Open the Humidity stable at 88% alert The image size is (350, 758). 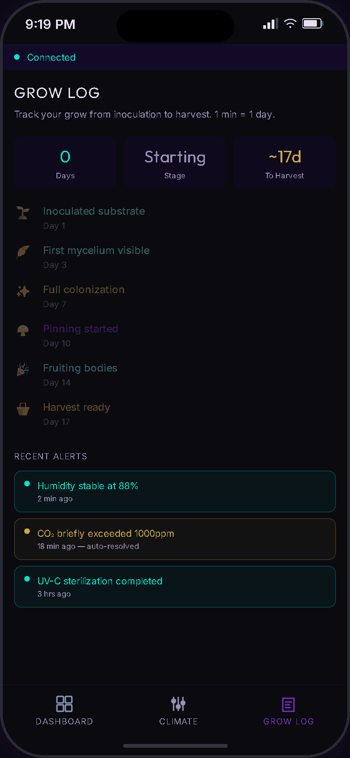pyautogui.click(x=175, y=491)
